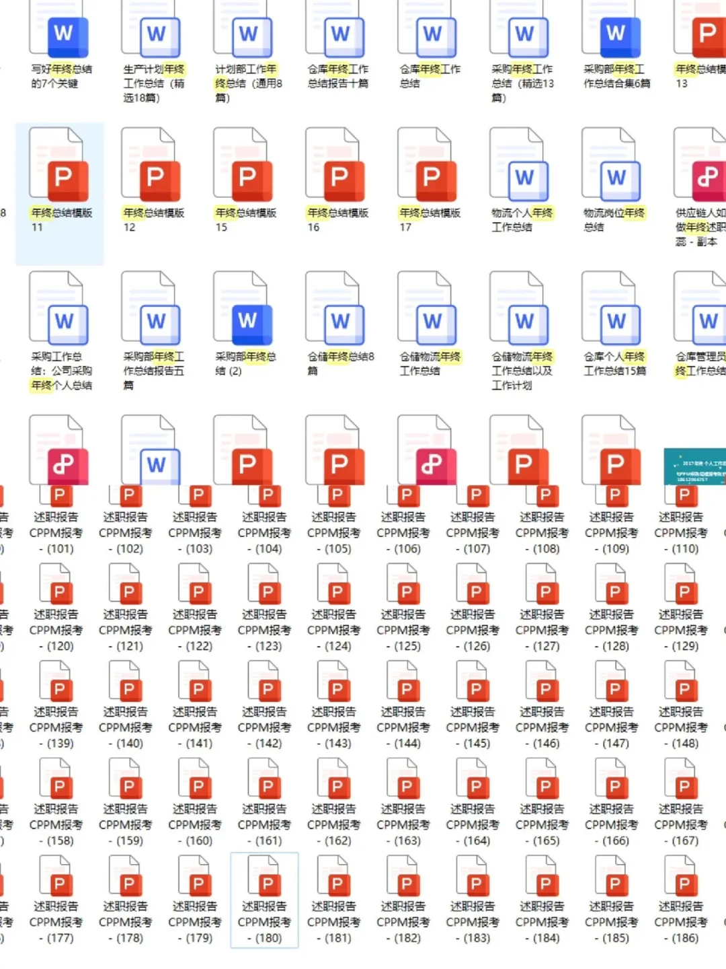The image size is (726, 969).
Task: Select the Word icon of 物流岗位年终总结
Action: [612, 165]
